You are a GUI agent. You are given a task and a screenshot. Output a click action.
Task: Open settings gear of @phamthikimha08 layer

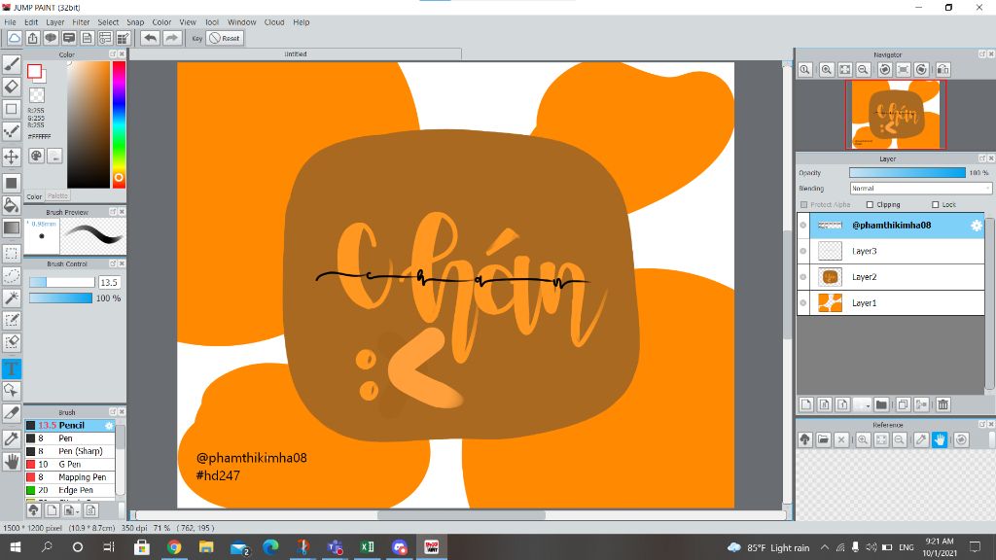(977, 226)
